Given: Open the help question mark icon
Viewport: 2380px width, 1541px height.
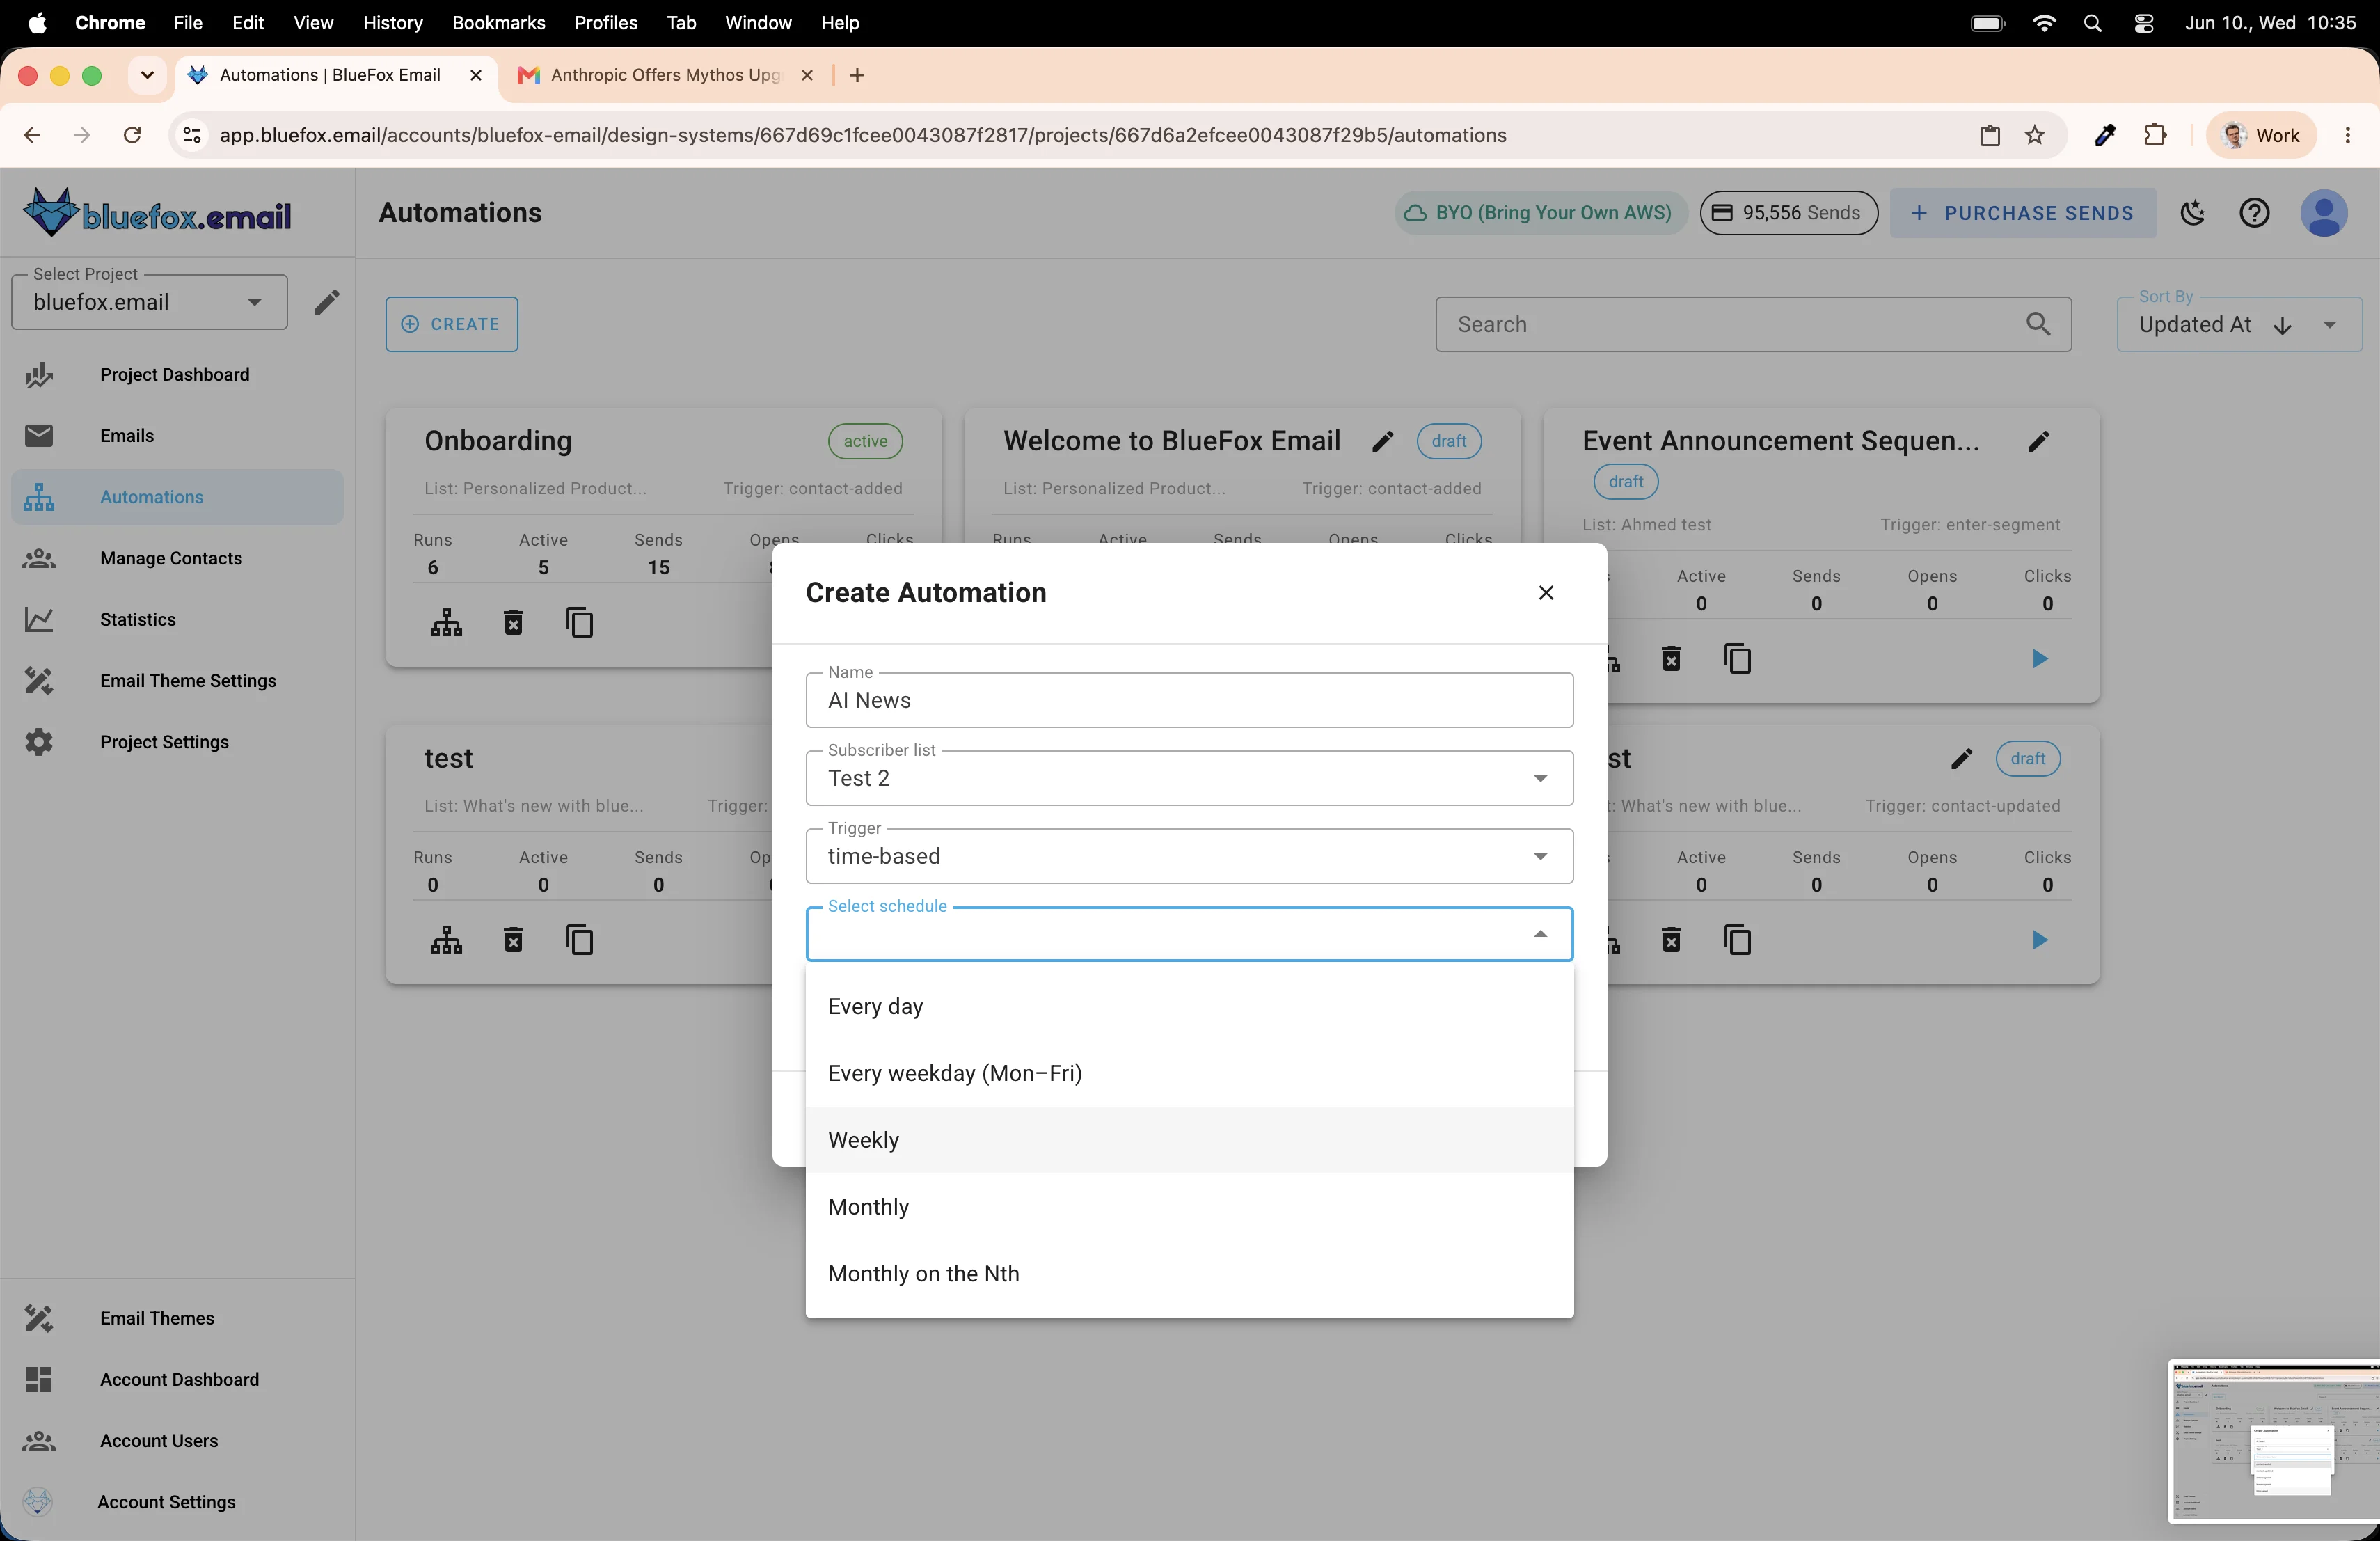Looking at the screenshot, I should pos(2254,213).
